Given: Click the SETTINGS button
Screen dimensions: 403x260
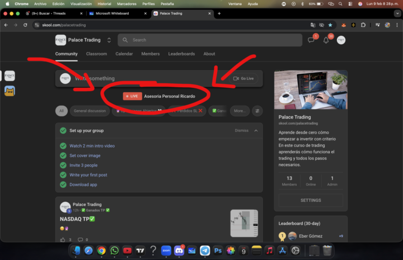Looking at the screenshot, I should tap(311, 200).
